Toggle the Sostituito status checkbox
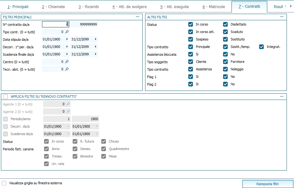 225,40
